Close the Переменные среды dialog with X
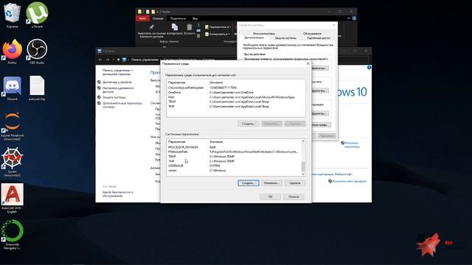Viewport: 472px width, 265px height. click(308, 64)
